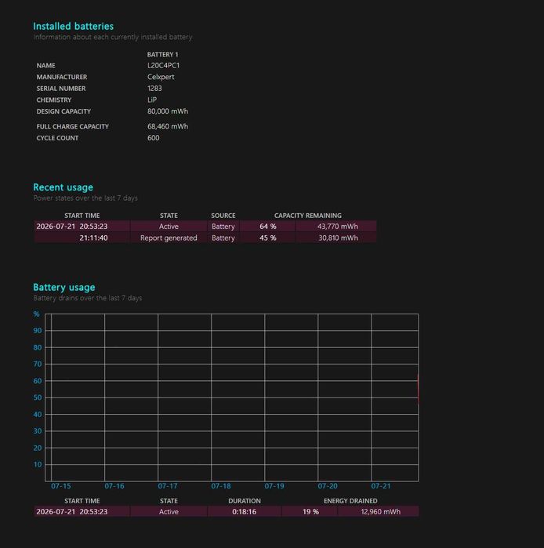
Task: Click 'Power states over the last 7 days' subtitle
Action: (85, 198)
